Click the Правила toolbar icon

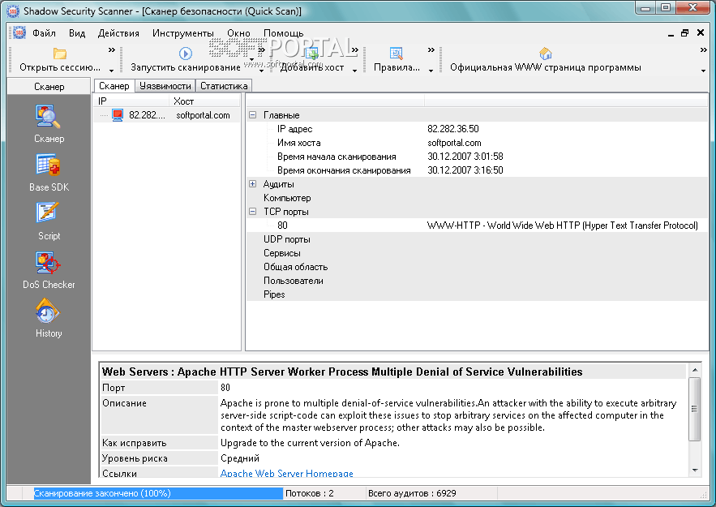[397, 54]
